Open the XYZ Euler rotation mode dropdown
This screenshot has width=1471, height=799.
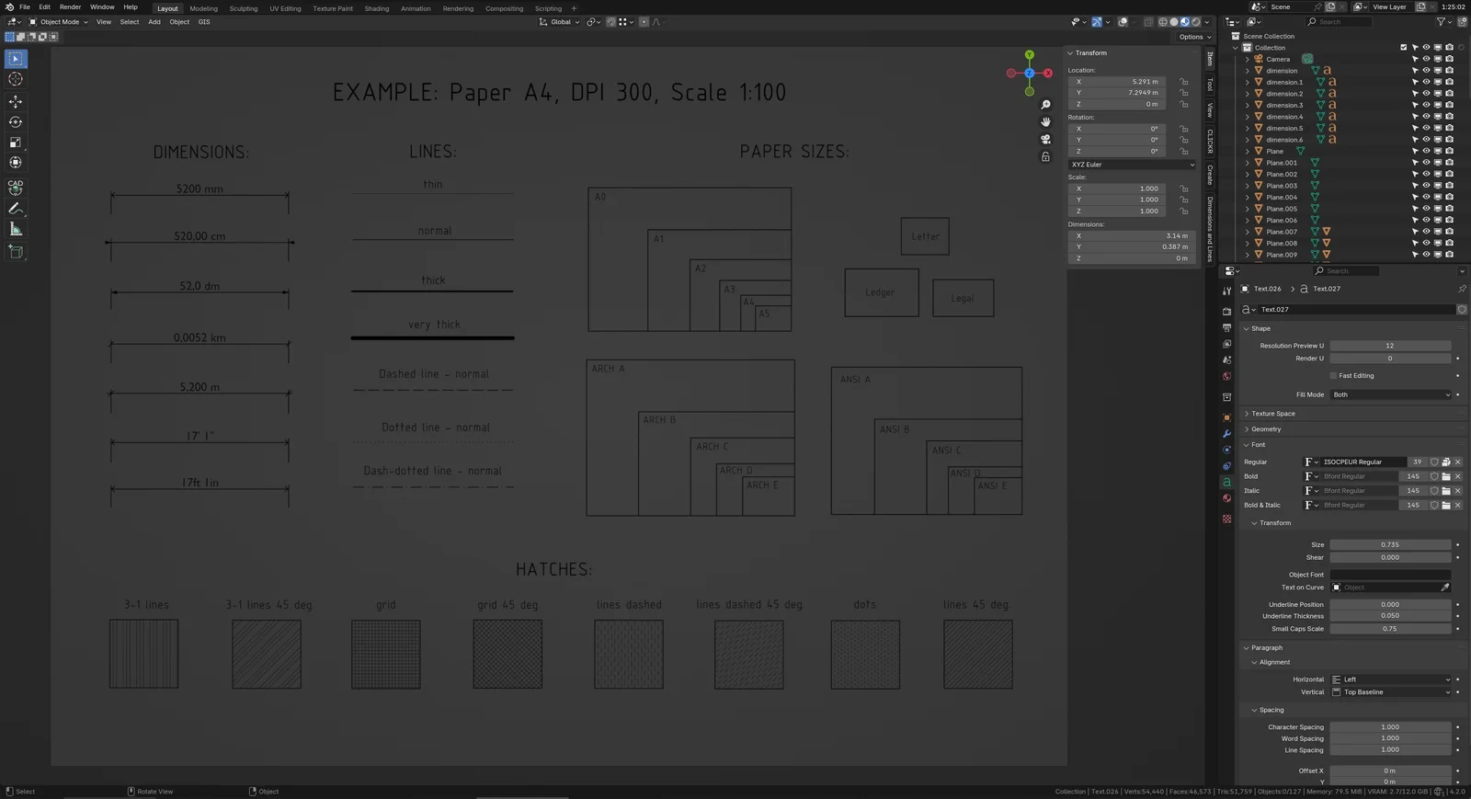click(x=1132, y=165)
